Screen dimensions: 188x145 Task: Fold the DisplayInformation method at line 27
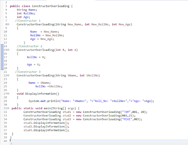[9, 94]
